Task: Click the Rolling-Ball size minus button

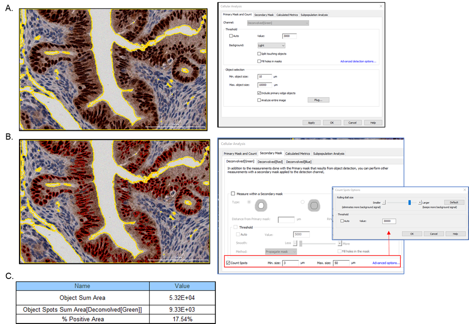Action: 384,202
